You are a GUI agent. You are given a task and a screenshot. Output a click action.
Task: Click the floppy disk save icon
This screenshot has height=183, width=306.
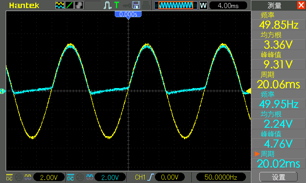click(136, 5)
